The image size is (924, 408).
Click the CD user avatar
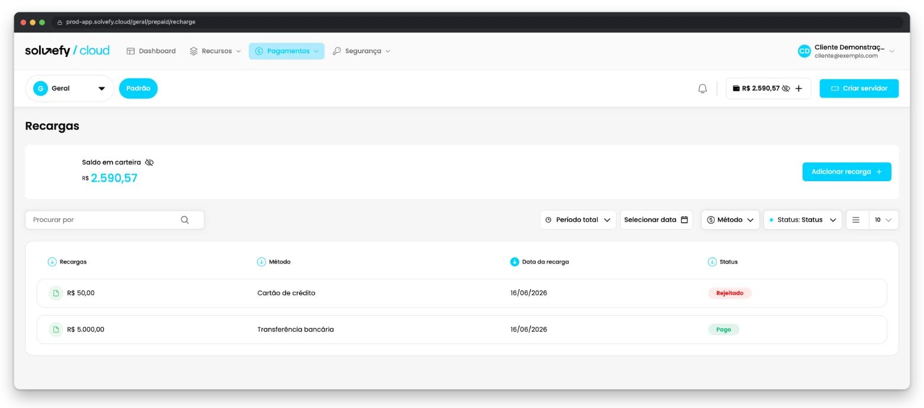(x=804, y=52)
